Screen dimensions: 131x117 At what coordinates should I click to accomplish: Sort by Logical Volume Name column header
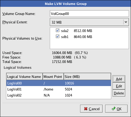pos(25,77)
